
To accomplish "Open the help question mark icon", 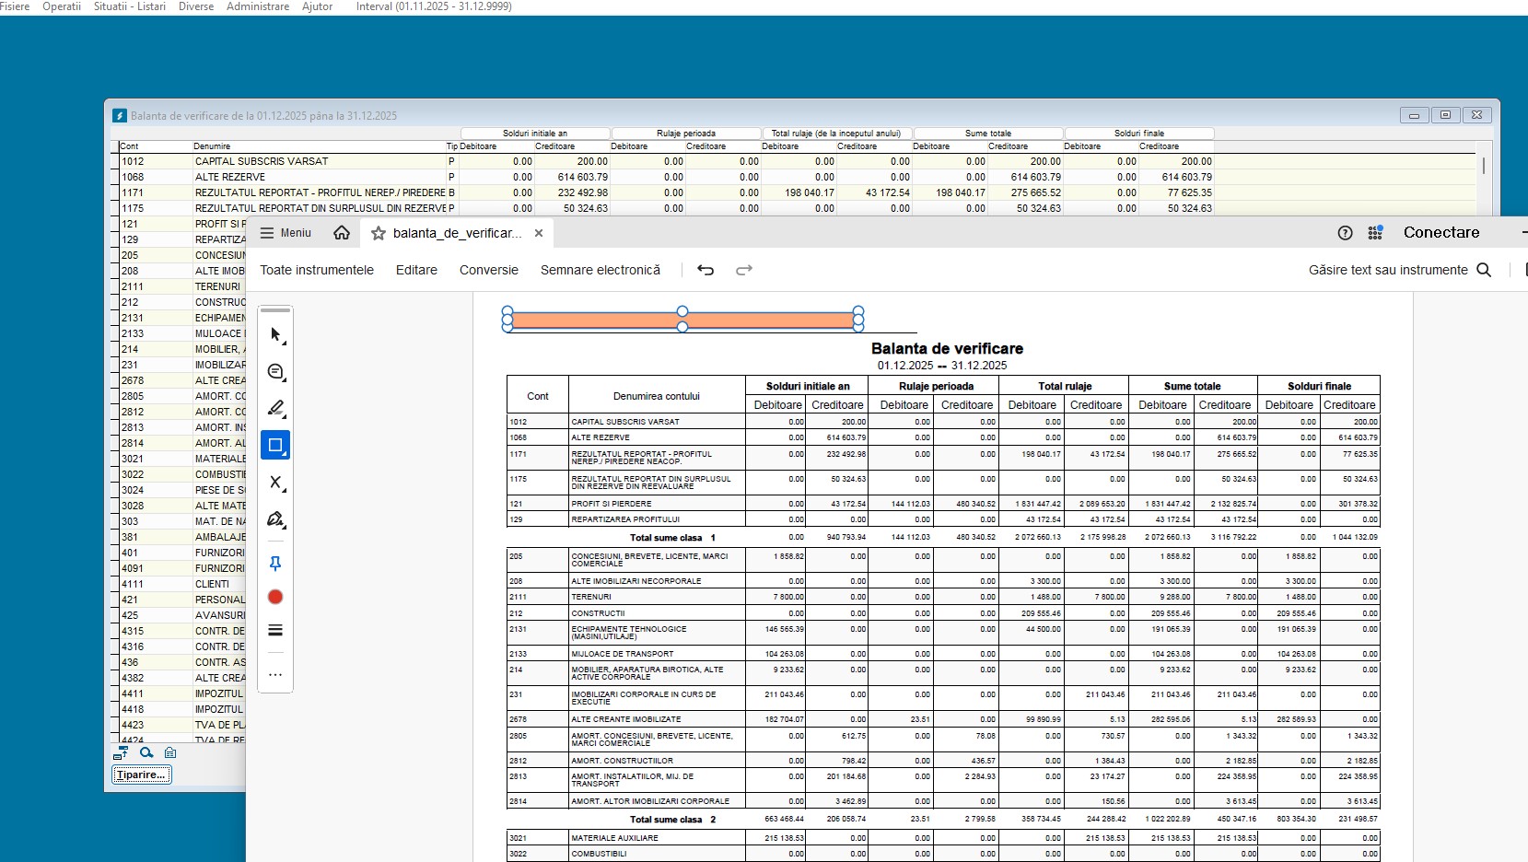I will pyautogui.click(x=1345, y=233).
